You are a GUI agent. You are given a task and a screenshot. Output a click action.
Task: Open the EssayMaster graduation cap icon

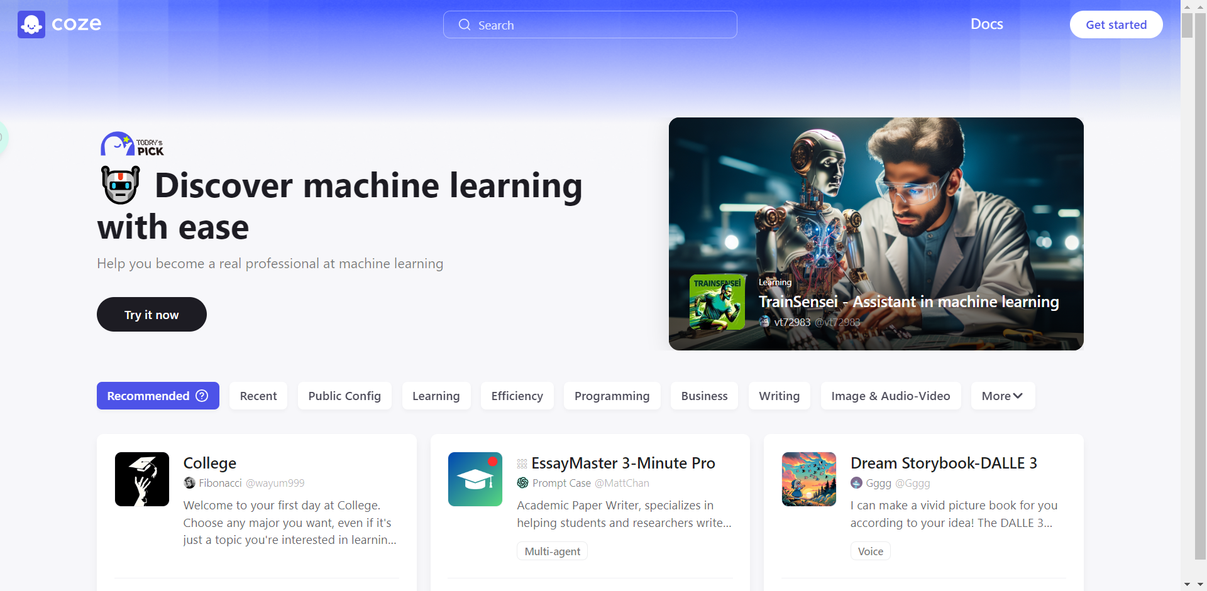[x=475, y=479]
